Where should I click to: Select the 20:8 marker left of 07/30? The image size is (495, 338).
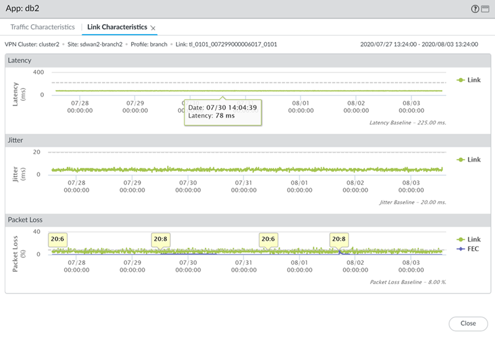[160, 239]
